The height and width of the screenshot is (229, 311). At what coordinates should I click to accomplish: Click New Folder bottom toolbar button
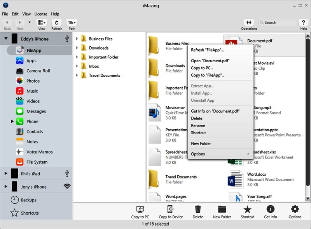(222, 212)
